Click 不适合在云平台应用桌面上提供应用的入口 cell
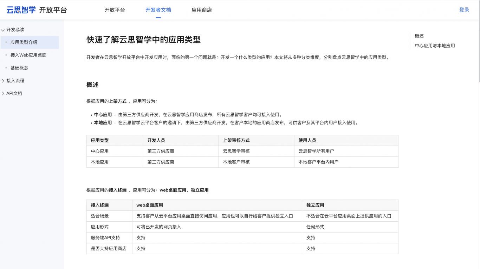This screenshot has width=480, height=269. click(x=350, y=216)
